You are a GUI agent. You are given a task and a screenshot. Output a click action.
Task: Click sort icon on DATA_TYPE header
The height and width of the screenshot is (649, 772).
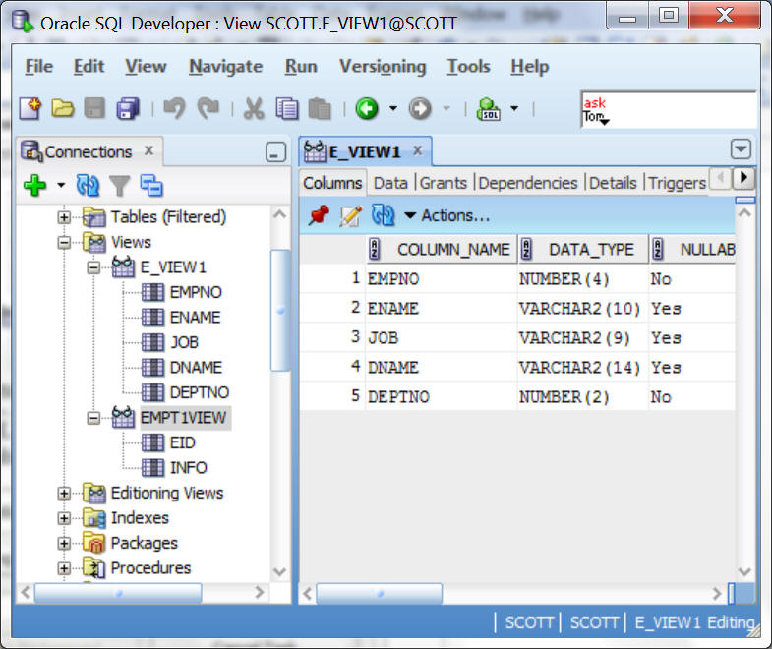[526, 249]
